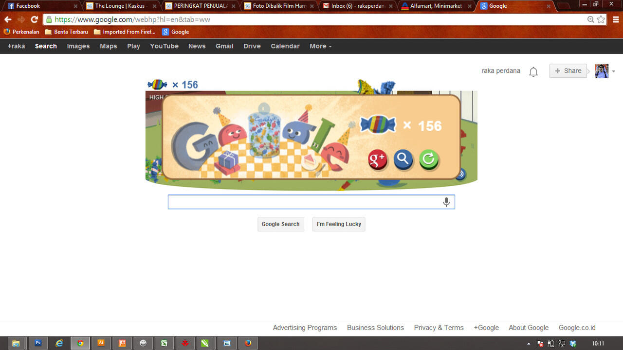Viewport: 623px width, 350px height.
Task: Switch to Foto Dibalik Film tab
Action: pyautogui.click(x=278, y=6)
